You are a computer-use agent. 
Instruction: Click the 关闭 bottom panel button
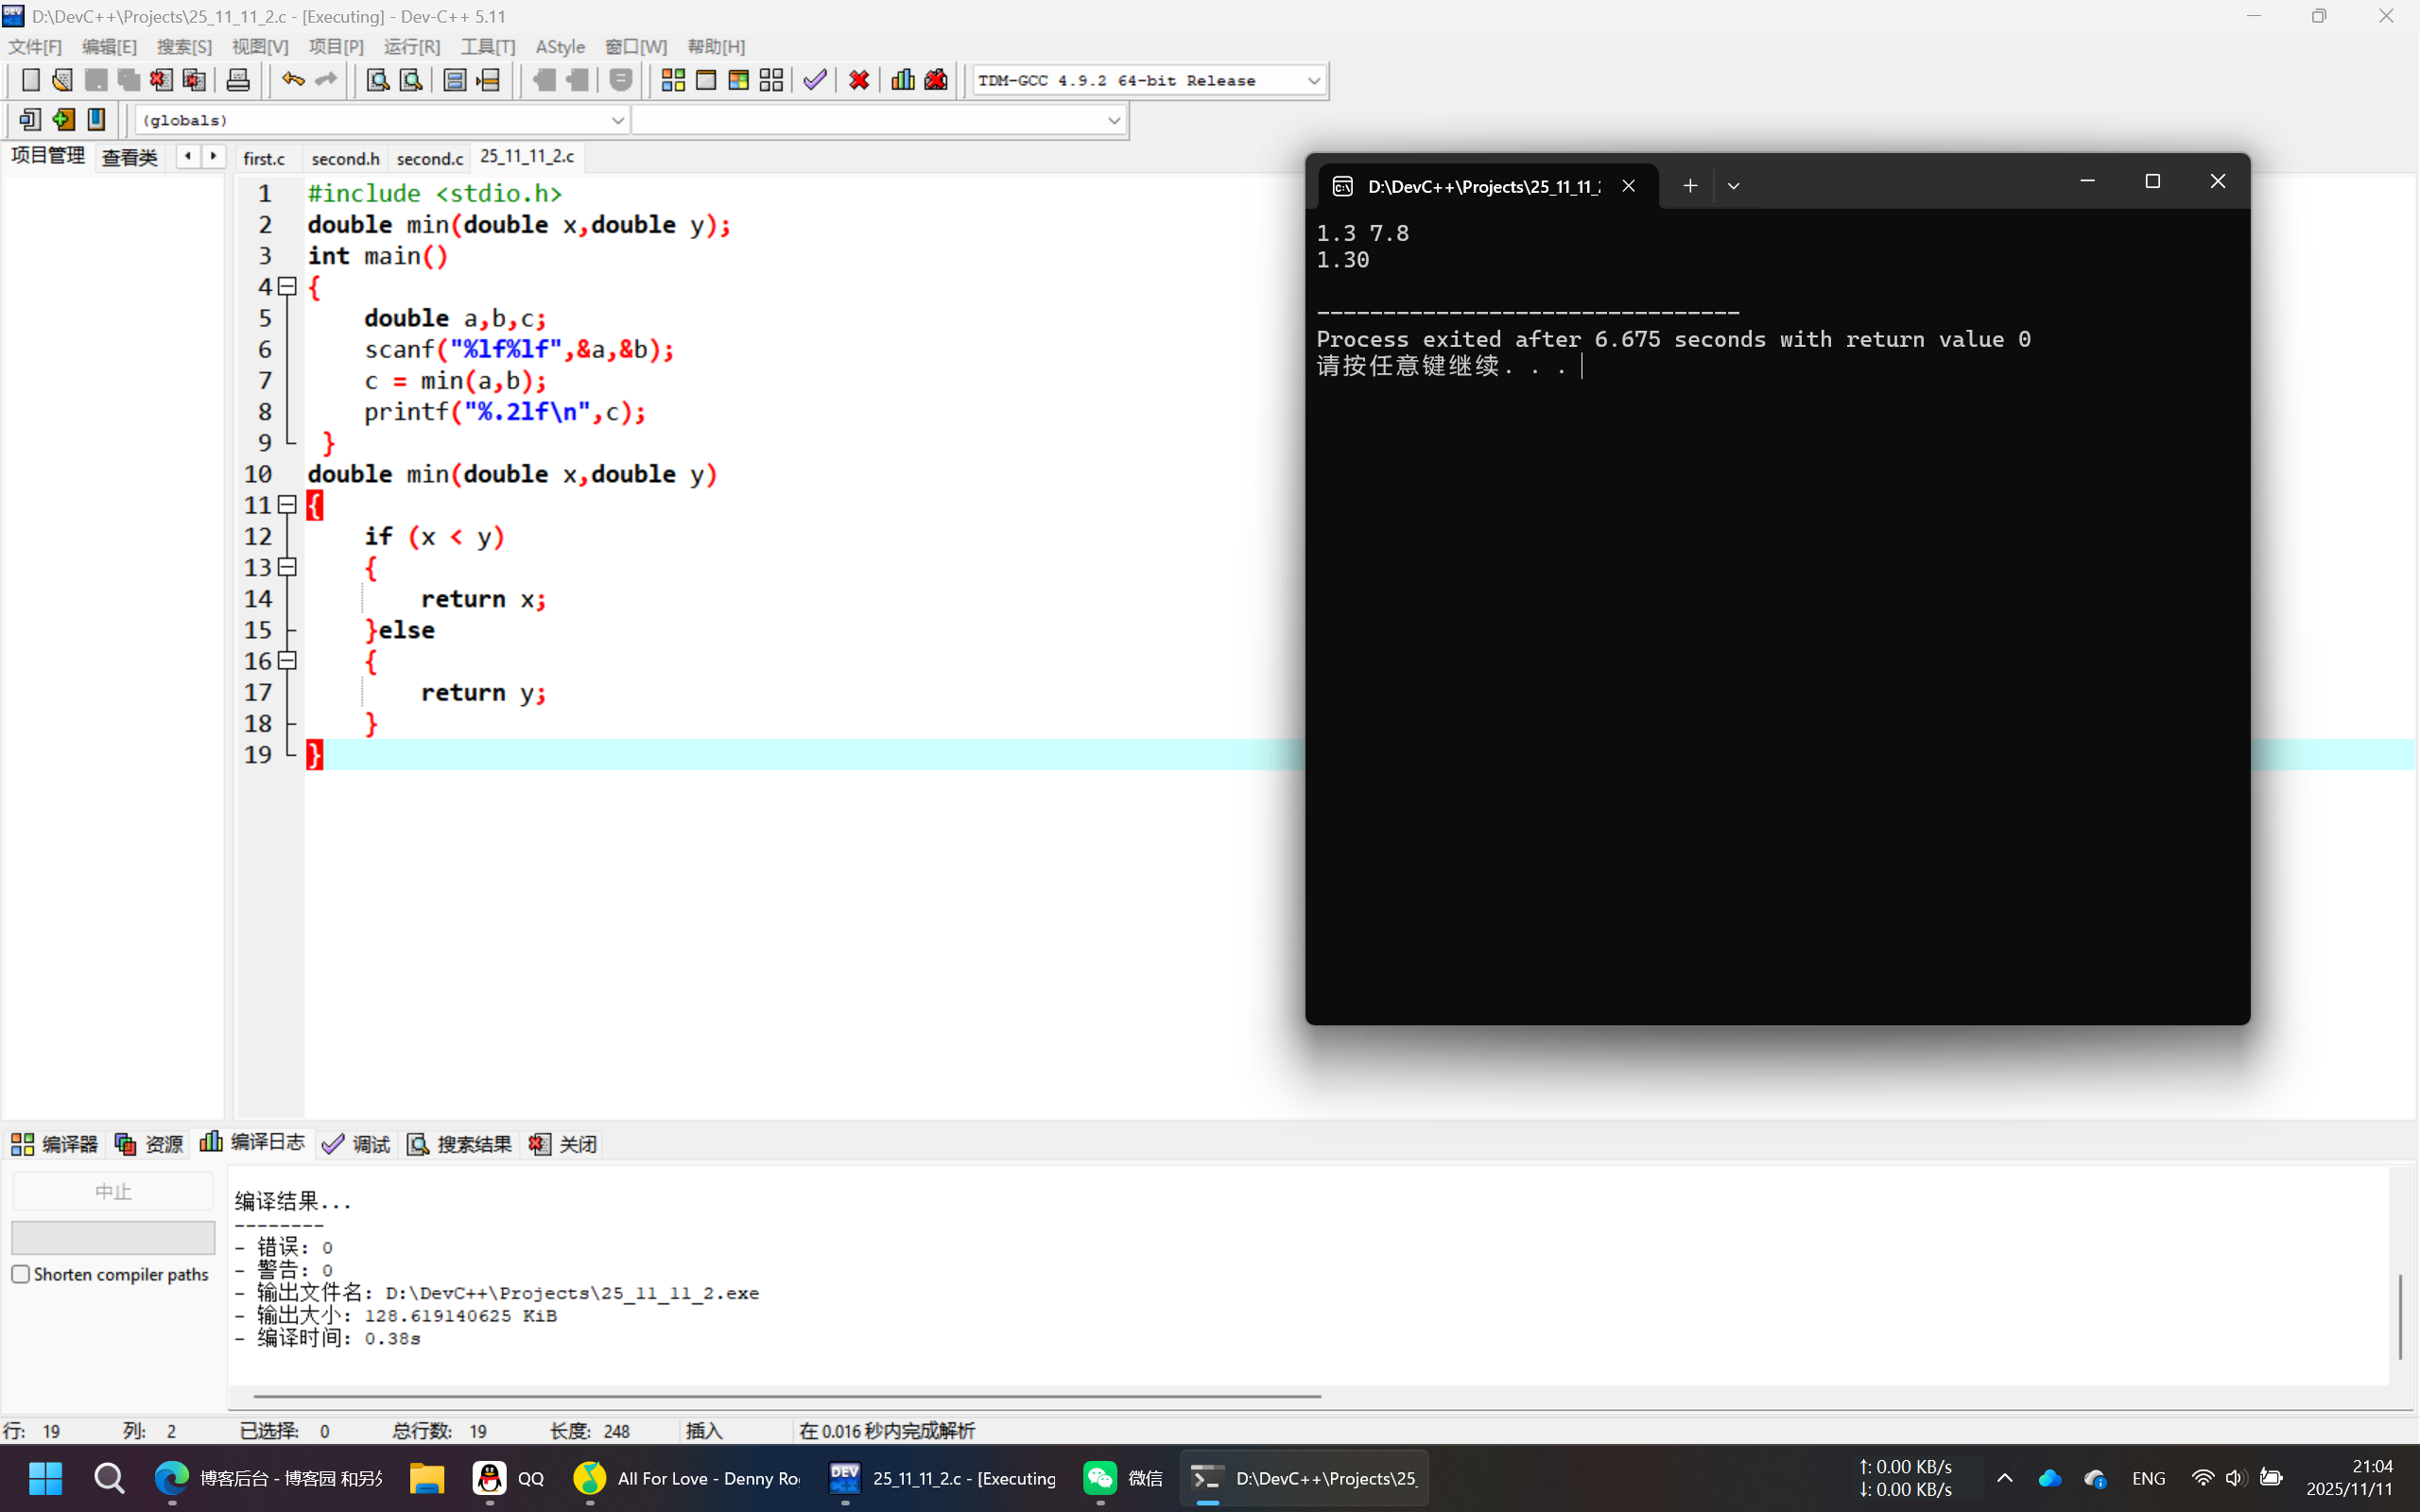click(564, 1144)
